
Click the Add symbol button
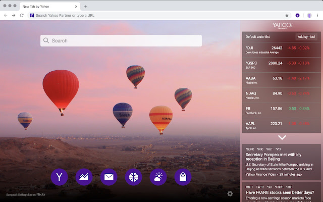click(x=306, y=37)
